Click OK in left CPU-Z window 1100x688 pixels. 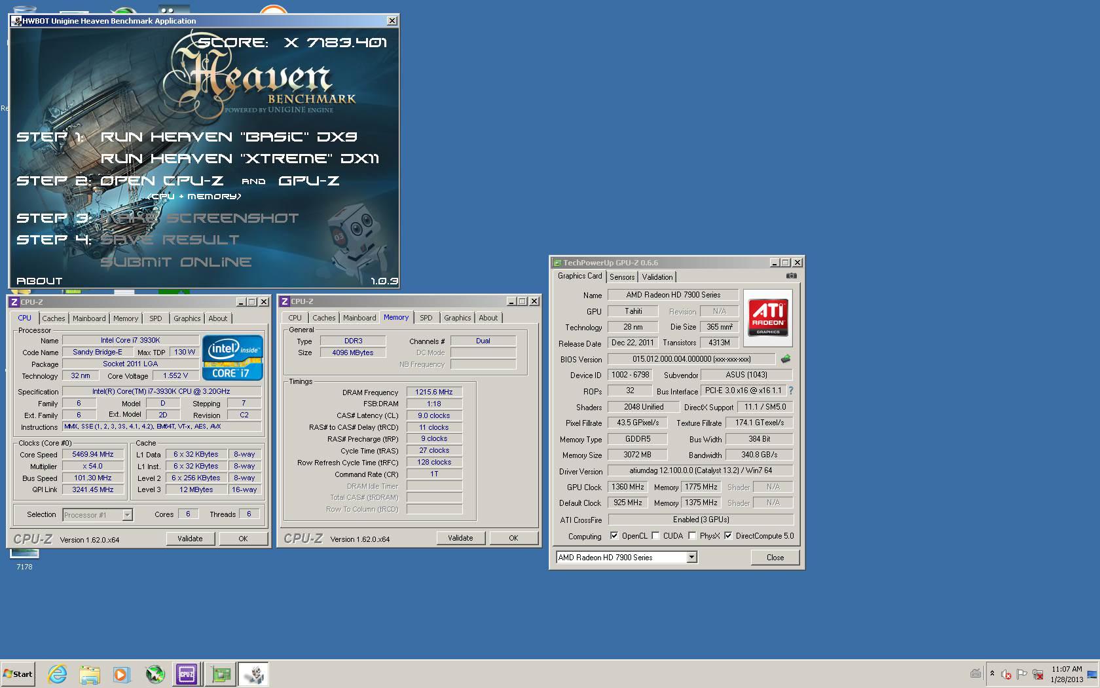pyautogui.click(x=243, y=539)
